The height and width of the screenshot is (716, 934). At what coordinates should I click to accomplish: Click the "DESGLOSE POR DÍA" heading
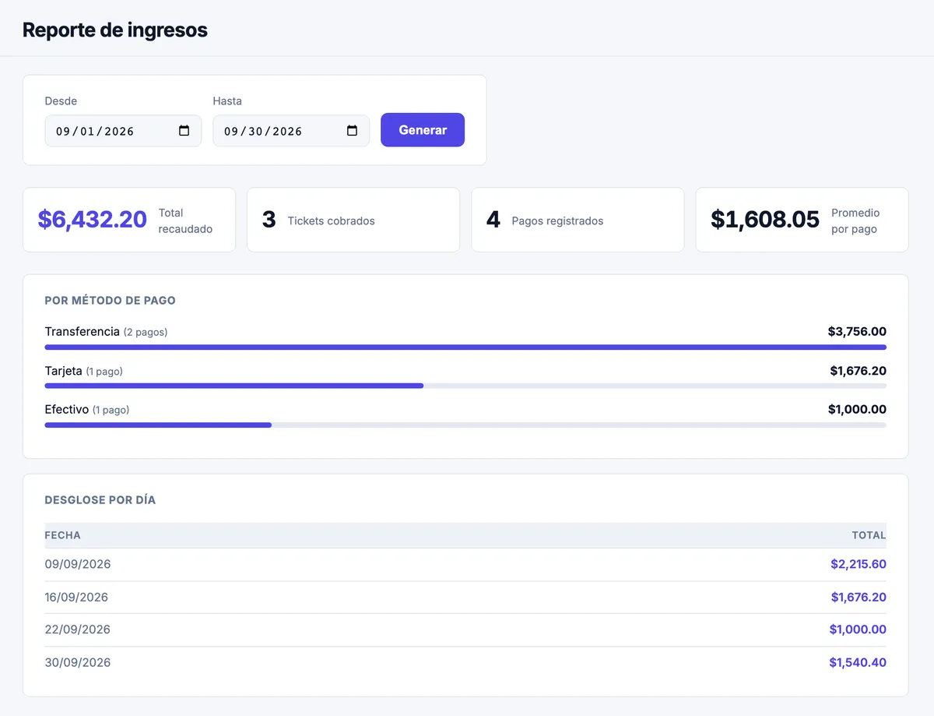tap(100, 500)
